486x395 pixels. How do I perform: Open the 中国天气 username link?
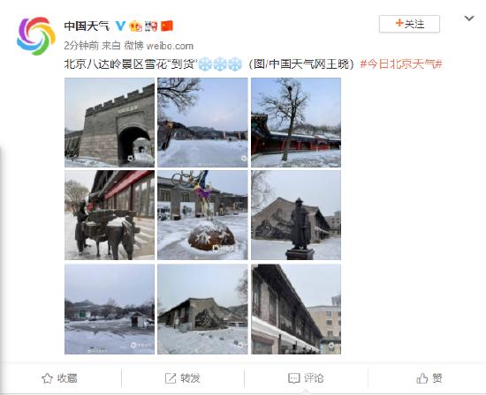click(x=87, y=26)
